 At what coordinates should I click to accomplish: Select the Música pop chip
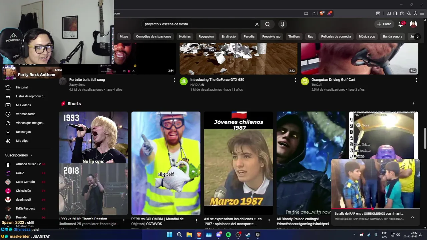(367, 36)
